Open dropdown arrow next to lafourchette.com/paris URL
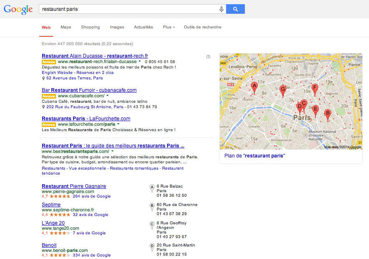Viewport: 369px width, 259px height. (118, 124)
